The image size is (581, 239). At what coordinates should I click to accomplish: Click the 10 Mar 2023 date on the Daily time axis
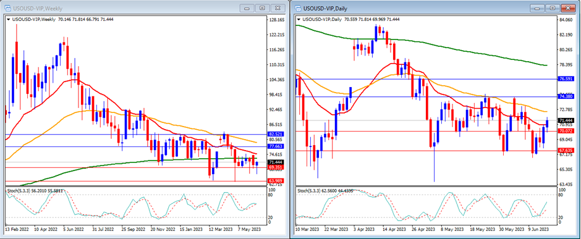tap(307, 229)
